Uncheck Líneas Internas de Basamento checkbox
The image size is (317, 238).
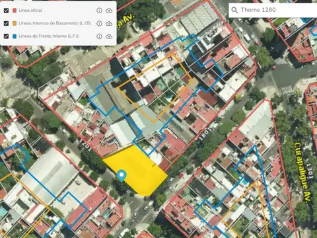(6, 23)
